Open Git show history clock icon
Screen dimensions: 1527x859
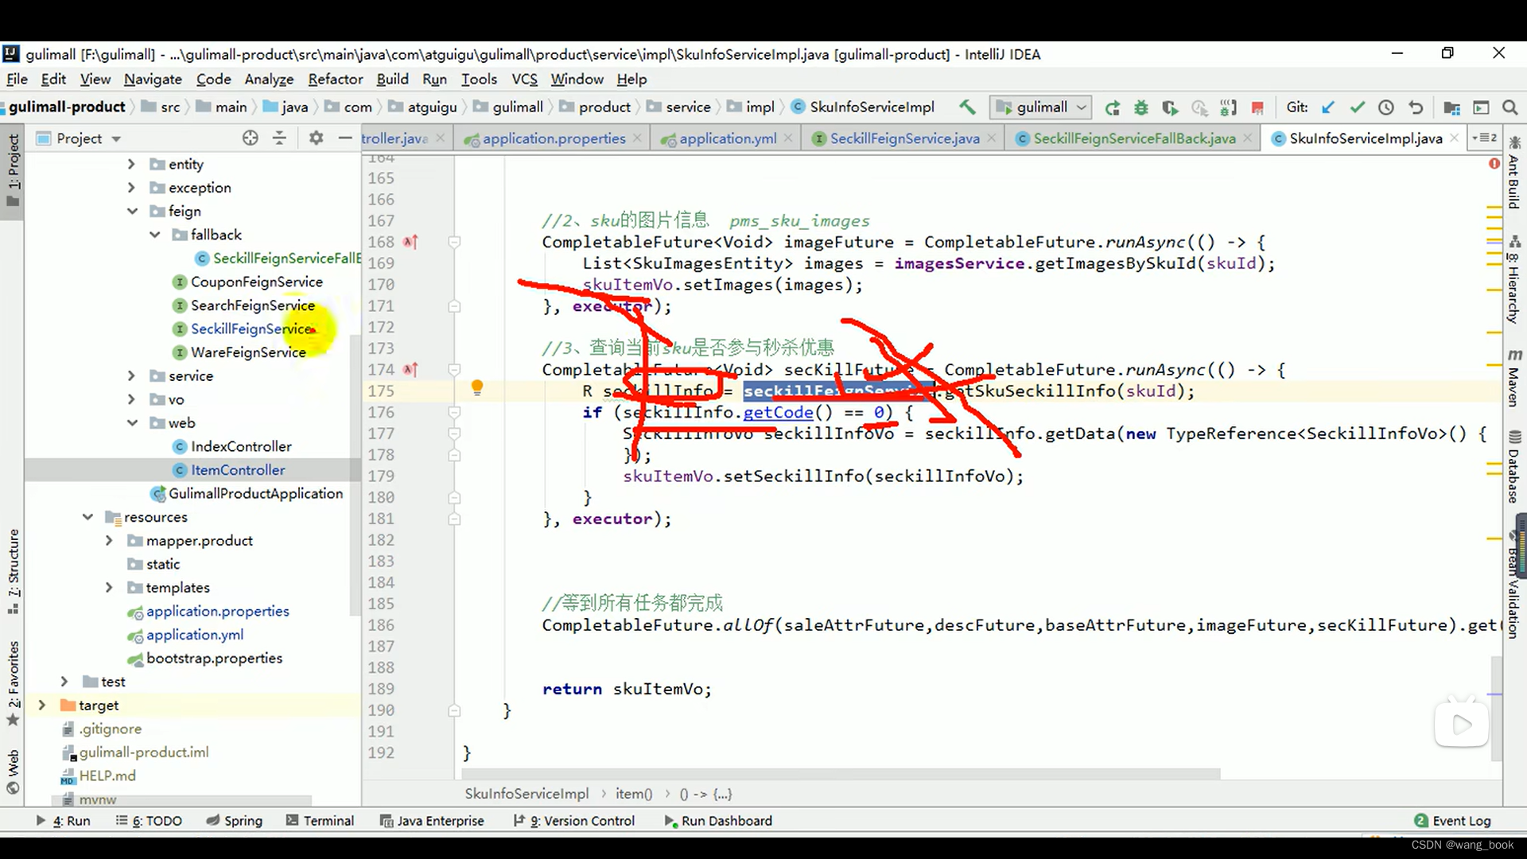[x=1386, y=107]
